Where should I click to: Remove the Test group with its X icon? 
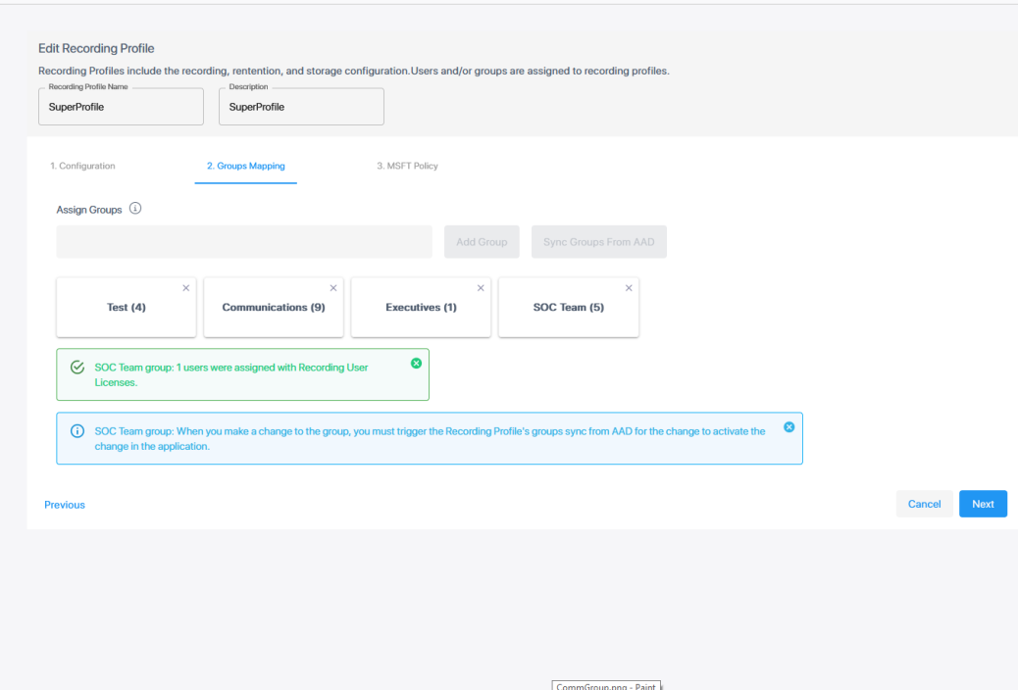(185, 288)
